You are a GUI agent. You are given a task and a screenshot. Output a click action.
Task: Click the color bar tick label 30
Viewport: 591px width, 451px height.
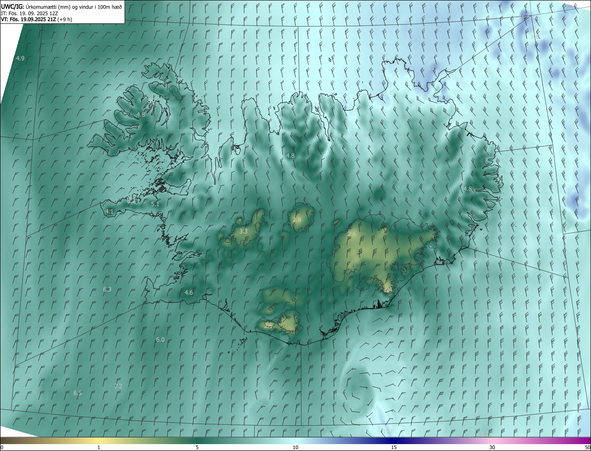pyautogui.click(x=492, y=448)
